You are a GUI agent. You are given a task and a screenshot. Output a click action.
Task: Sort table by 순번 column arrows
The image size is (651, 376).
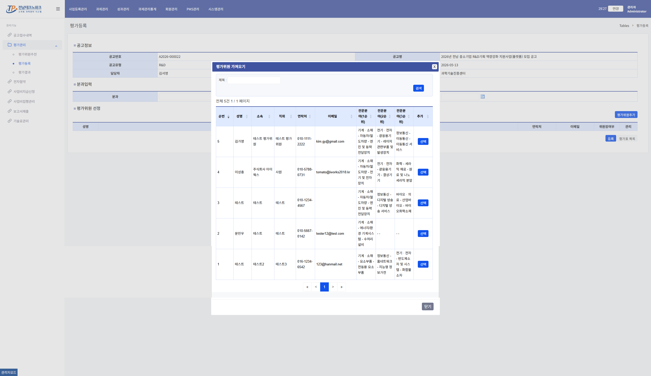tap(228, 116)
